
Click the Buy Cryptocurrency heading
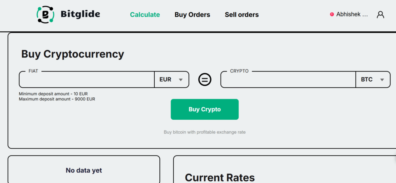pos(73,54)
